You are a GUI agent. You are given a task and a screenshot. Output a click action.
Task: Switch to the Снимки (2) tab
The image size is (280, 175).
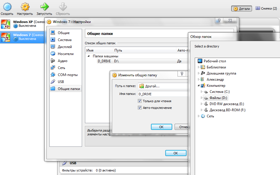(266, 8)
